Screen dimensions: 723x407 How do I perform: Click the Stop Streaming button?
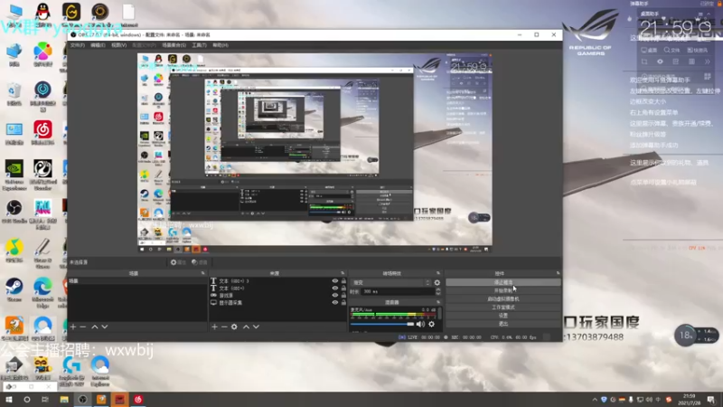tap(503, 282)
